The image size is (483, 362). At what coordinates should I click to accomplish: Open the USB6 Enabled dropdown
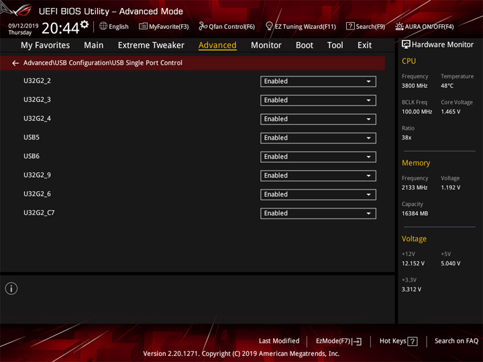pos(318,157)
